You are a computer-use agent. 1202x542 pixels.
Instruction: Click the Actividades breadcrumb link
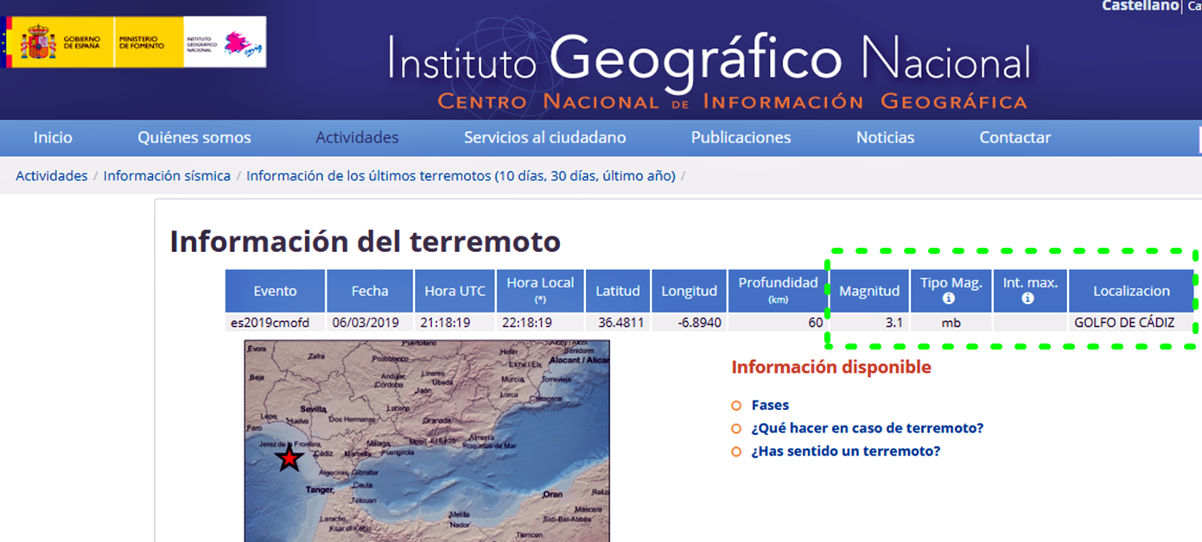pyautogui.click(x=52, y=176)
